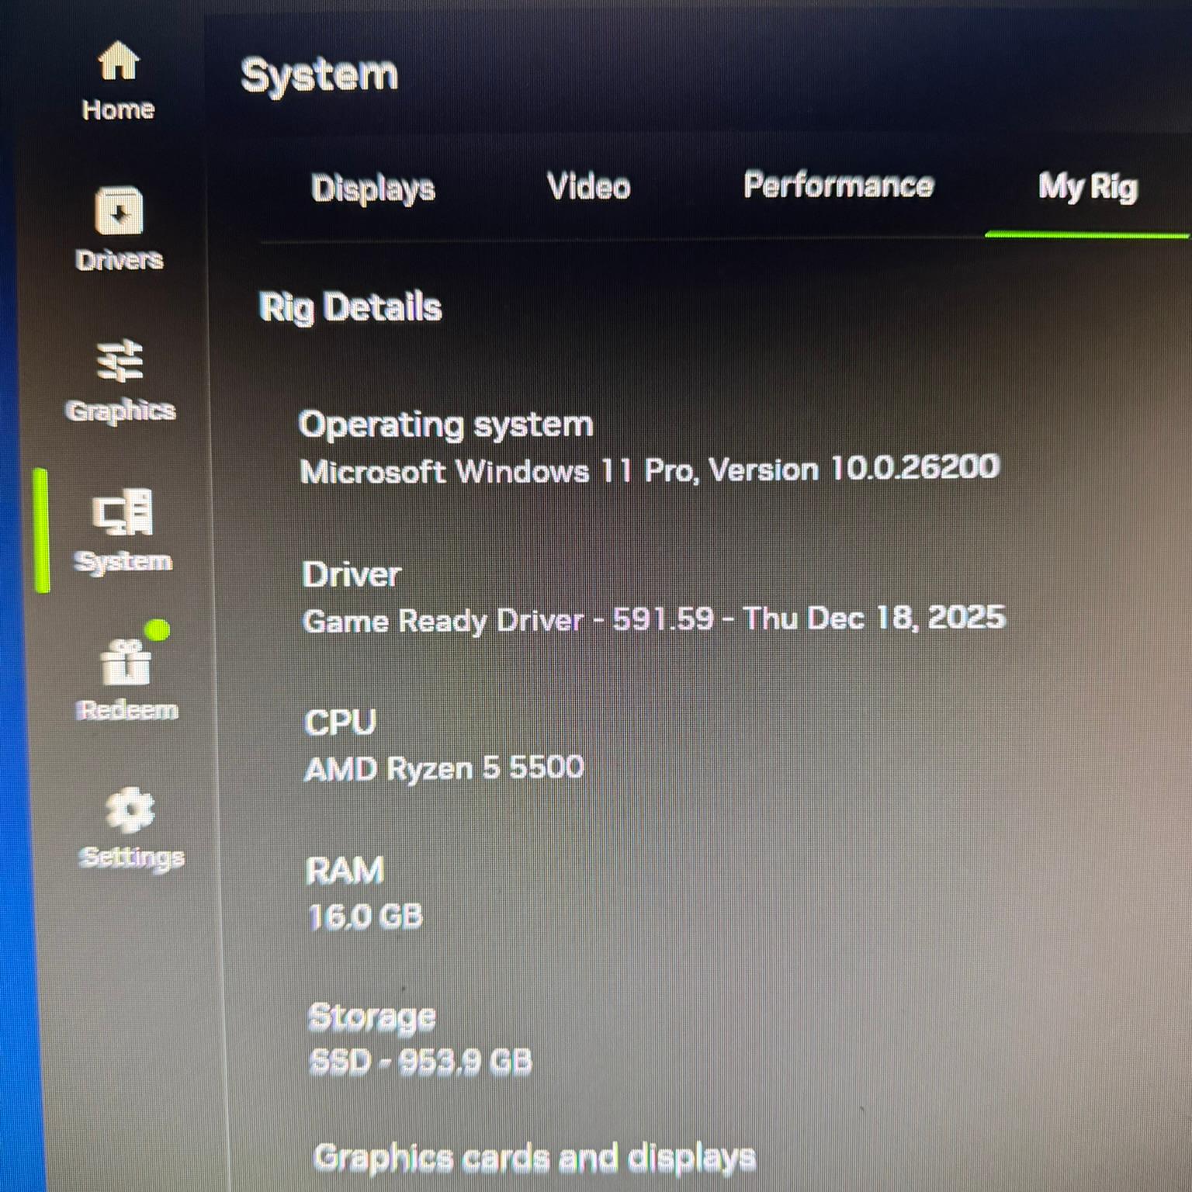Select the Game Ready Driver 591.59 text
Screen dimensions: 1192x1192
point(654,619)
